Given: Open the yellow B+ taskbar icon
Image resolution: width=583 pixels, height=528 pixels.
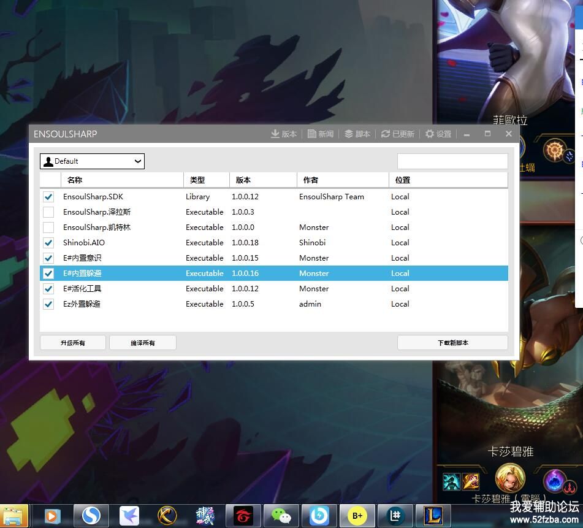Looking at the screenshot, I should click(357, 516).
